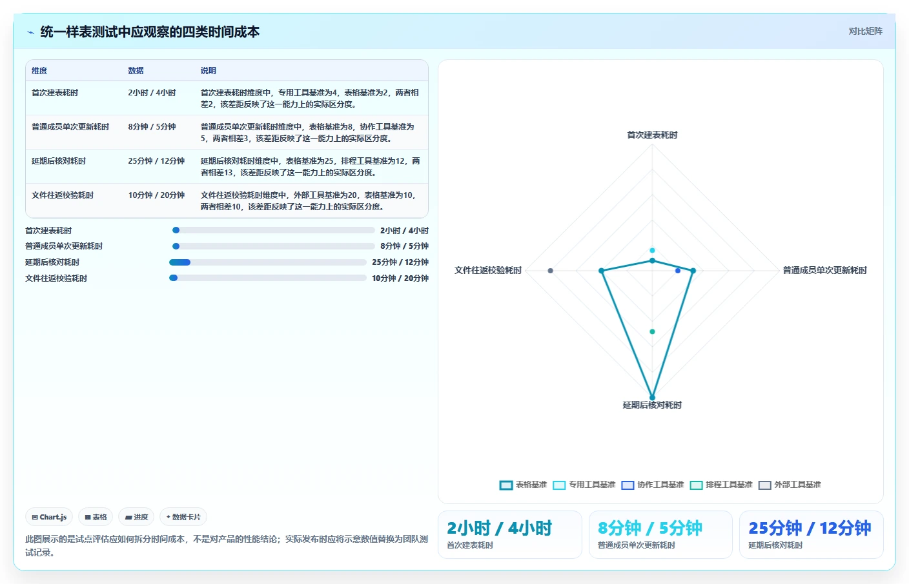Click the 8分钟 / 5分钟 data card
This screenshot has width=909, height=584.
660,534
